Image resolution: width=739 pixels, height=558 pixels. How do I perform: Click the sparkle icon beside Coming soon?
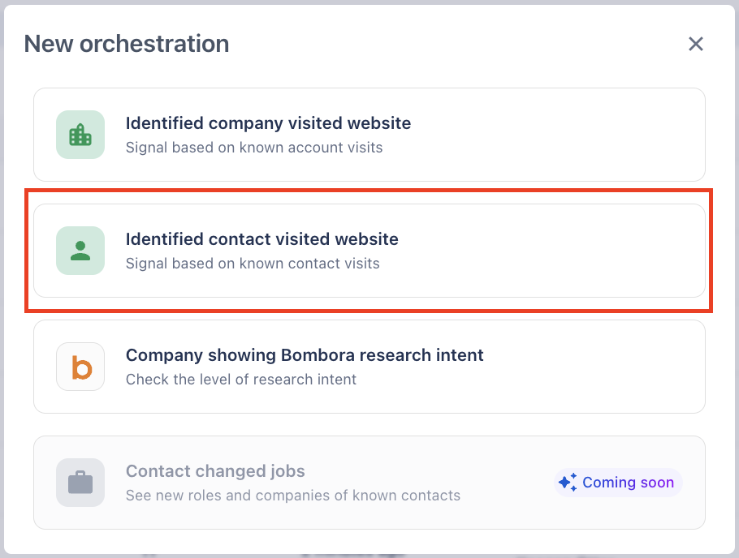coord(567,483)
